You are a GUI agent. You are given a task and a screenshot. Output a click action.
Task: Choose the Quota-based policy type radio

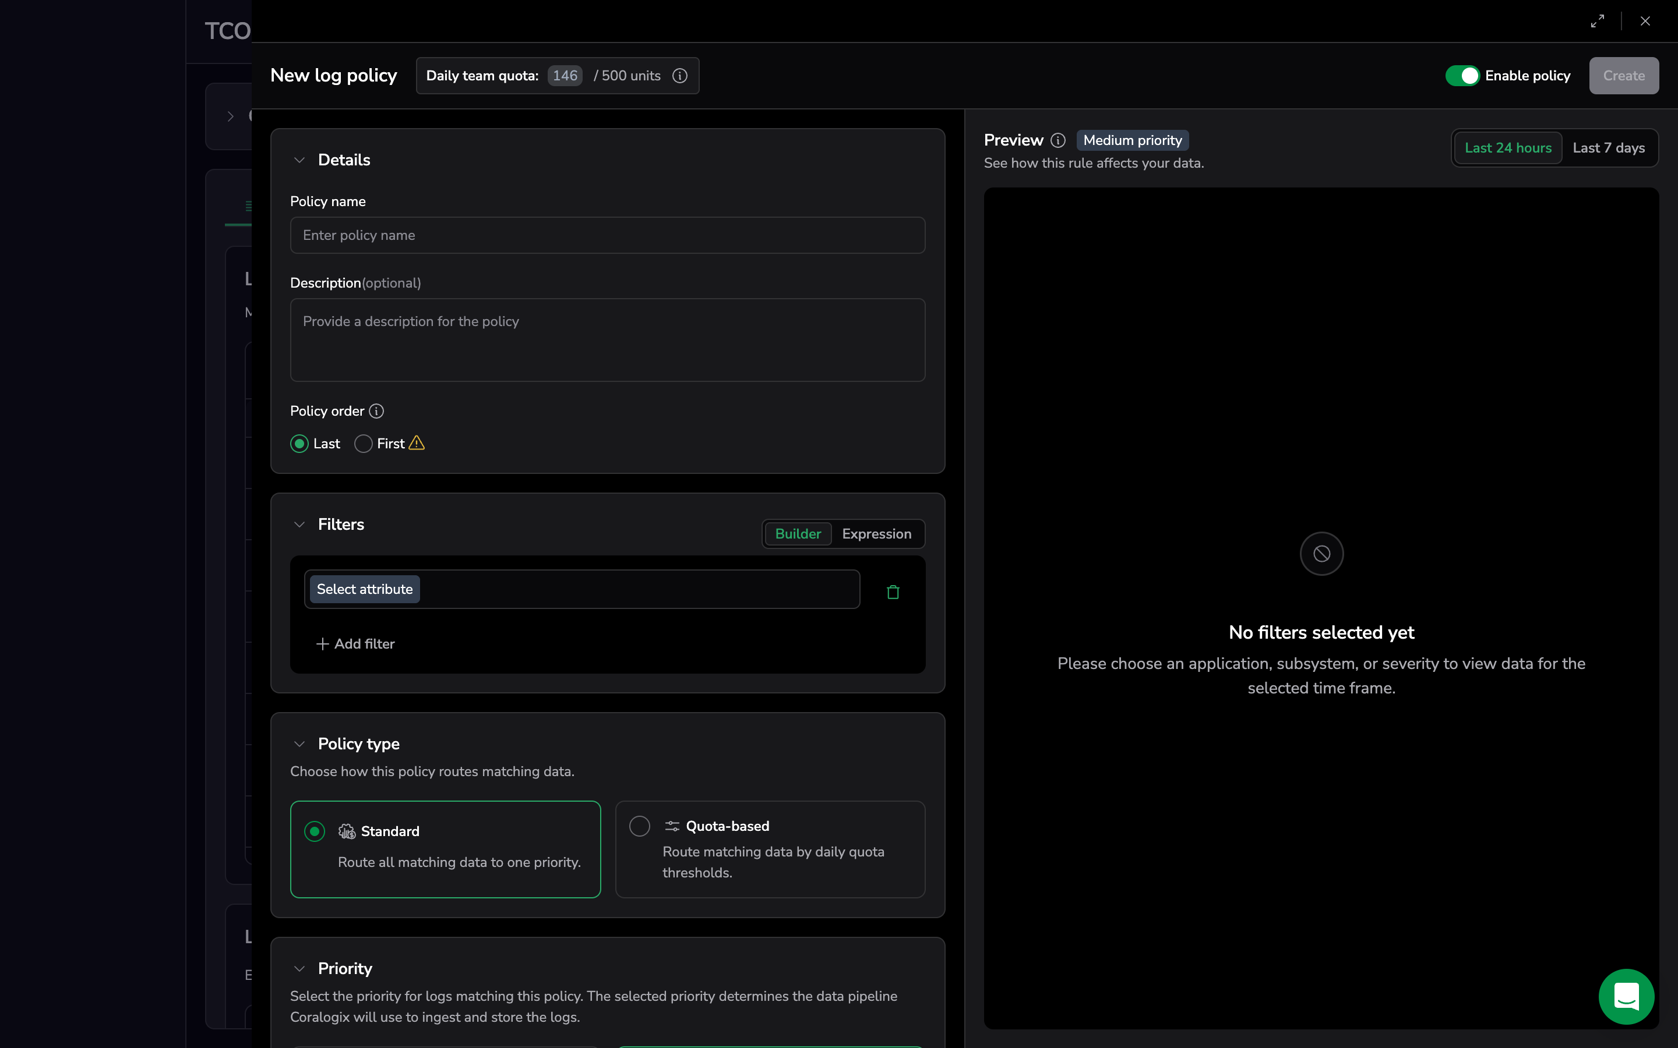[x=639, y=826]
